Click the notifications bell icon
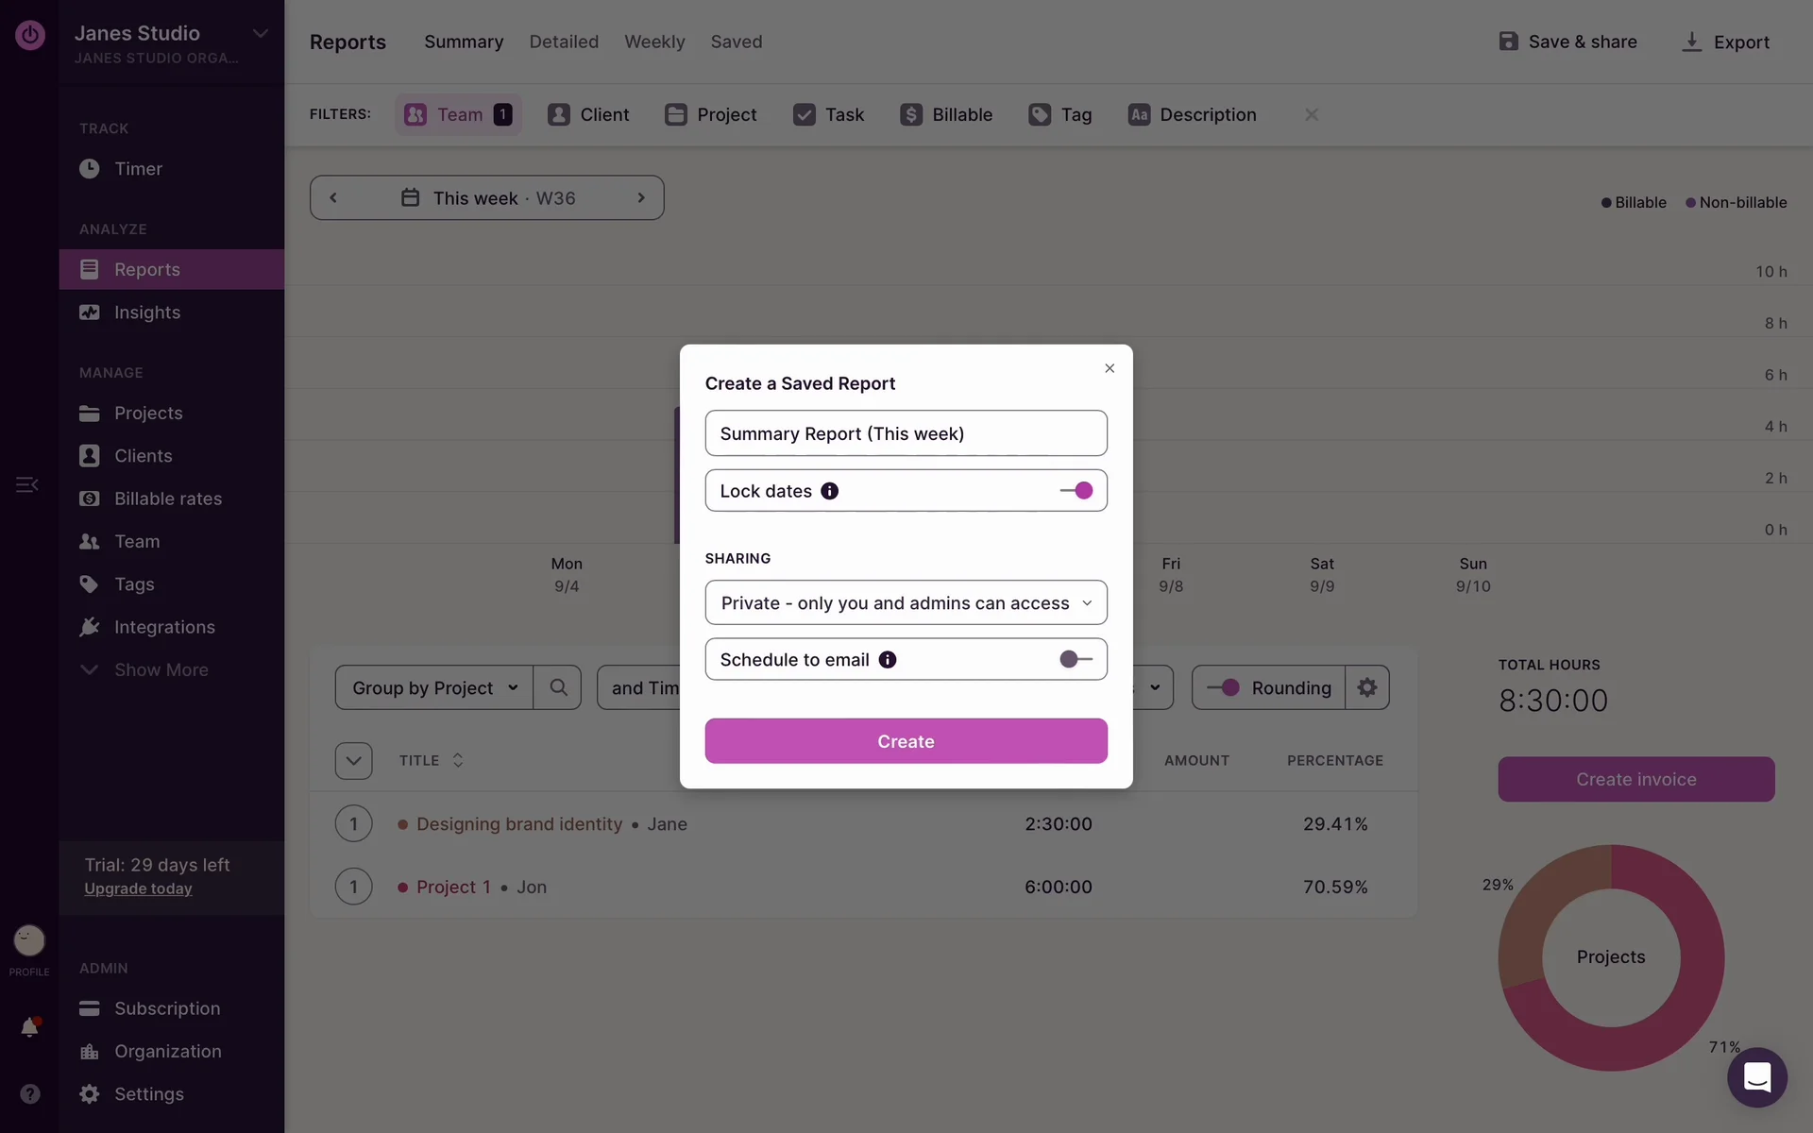Screen dimensions: 1813x1133 click(x=29, y=1027)
